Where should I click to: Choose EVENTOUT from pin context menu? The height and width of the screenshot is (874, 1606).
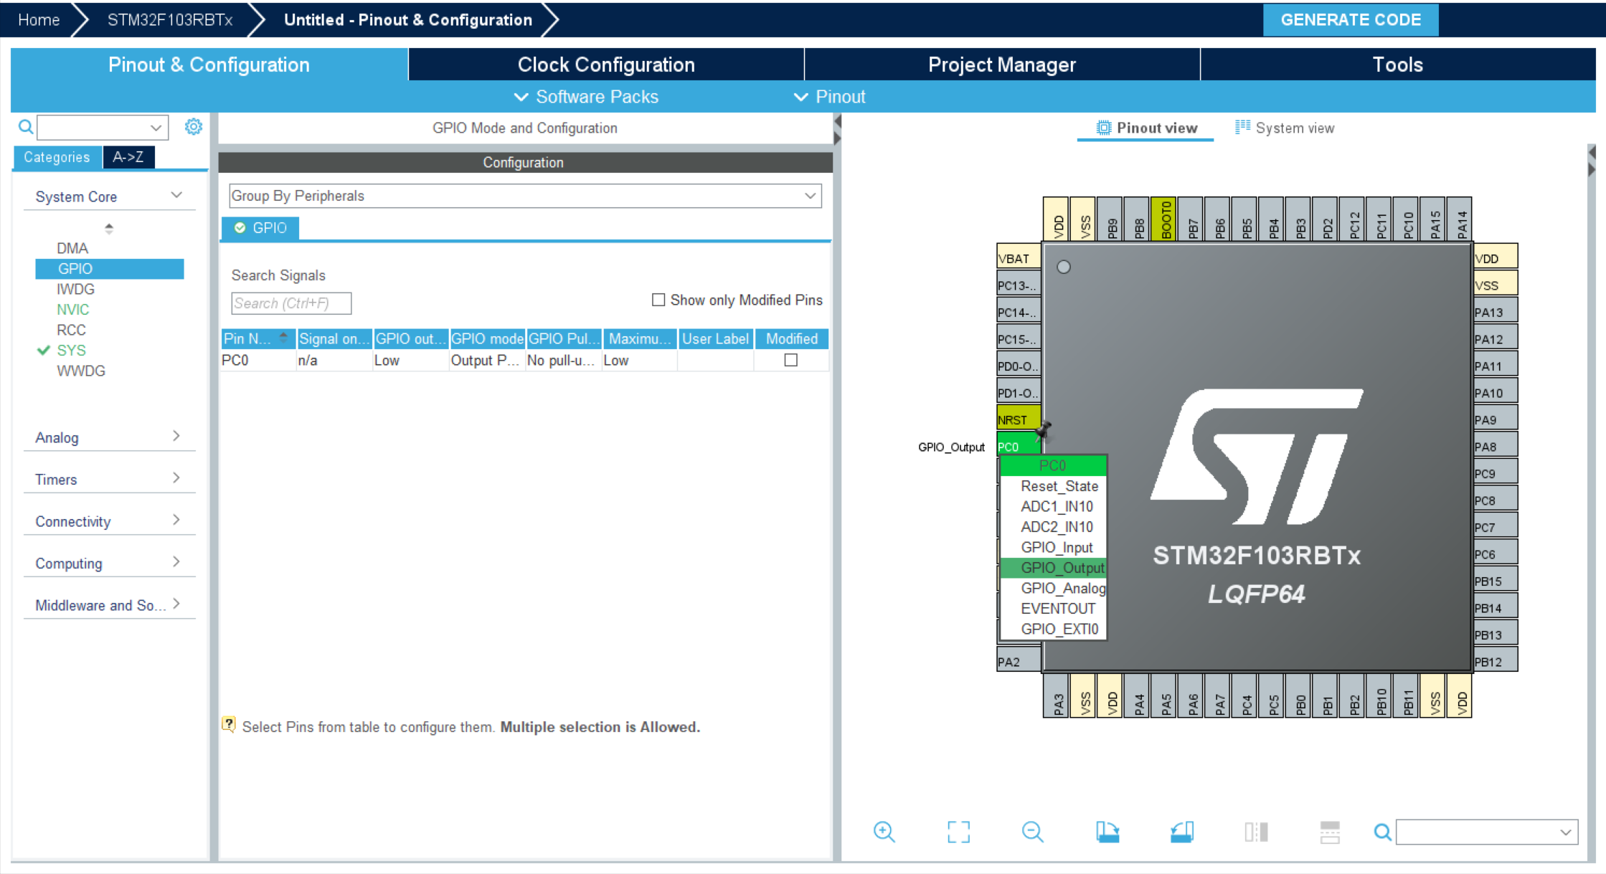[x=1057, y=608]
